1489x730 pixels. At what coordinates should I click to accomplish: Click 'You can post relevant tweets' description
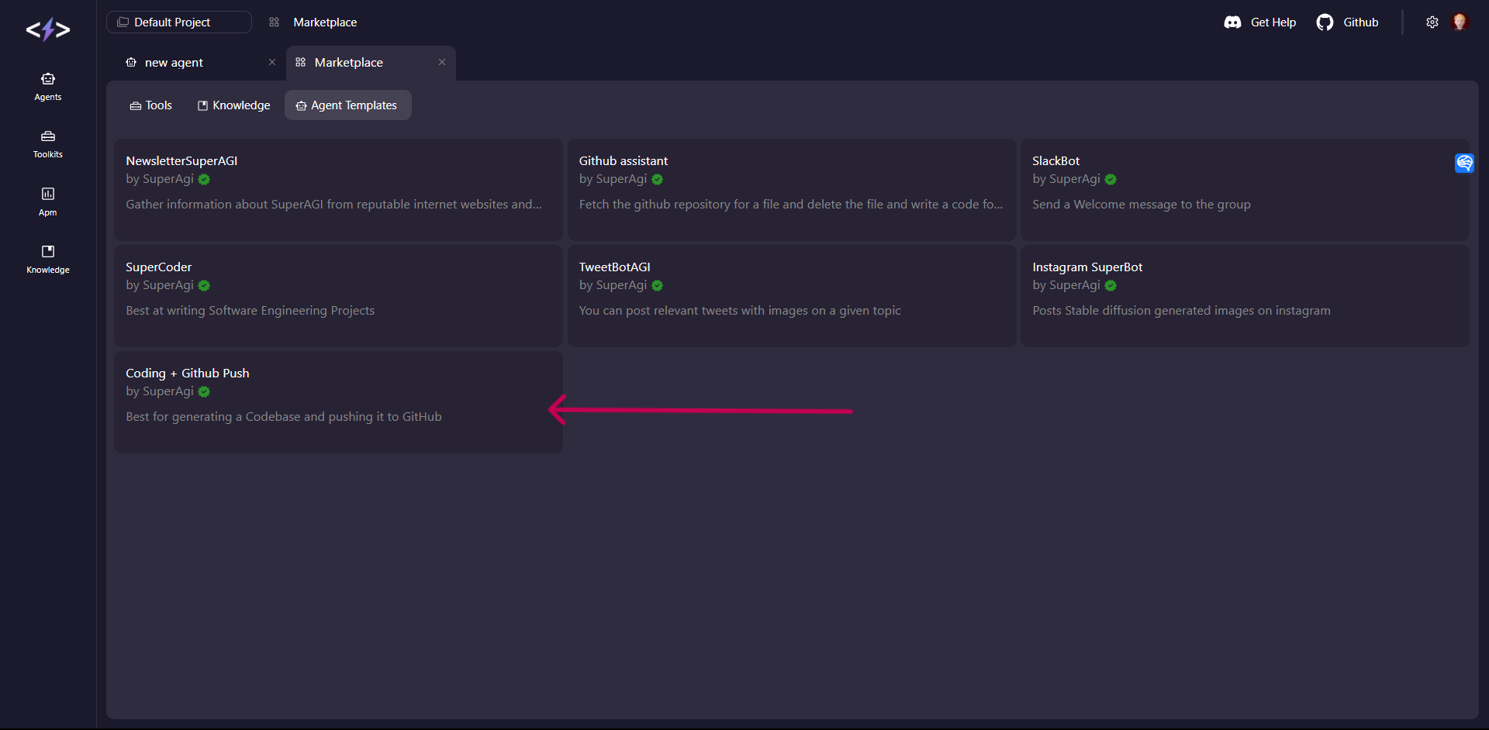[x=740, y=311]
